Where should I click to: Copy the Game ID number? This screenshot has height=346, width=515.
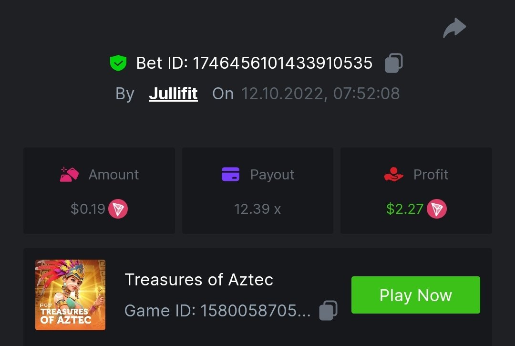point(328,310)
